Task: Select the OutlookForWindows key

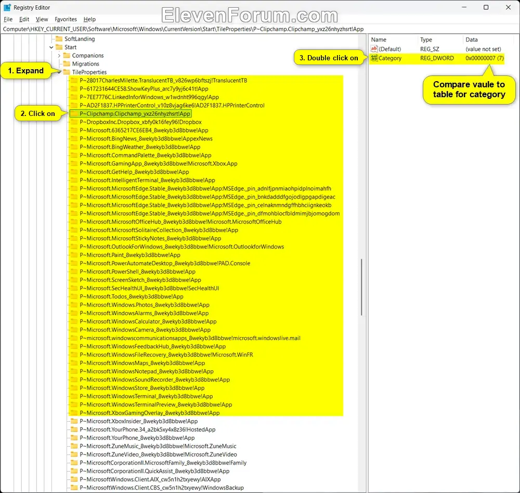Action: [181, 247]
